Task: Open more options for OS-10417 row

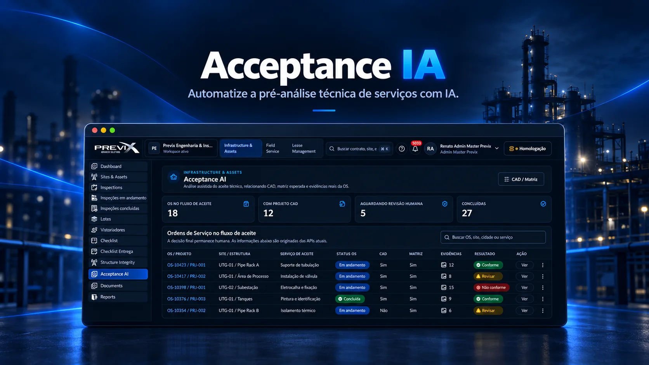Action: click(x=543, y=277)
